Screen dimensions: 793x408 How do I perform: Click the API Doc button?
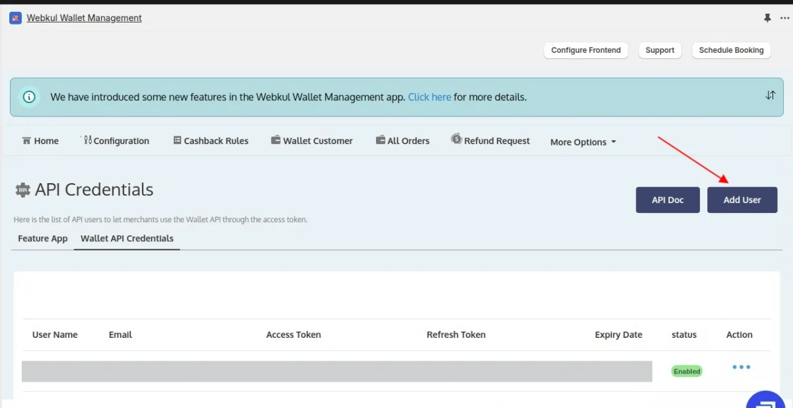tap(667, 200)
